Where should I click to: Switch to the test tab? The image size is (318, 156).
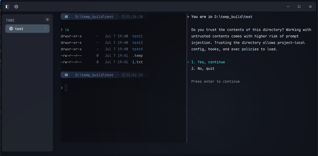pyautogui.click(x=27, y=29)
